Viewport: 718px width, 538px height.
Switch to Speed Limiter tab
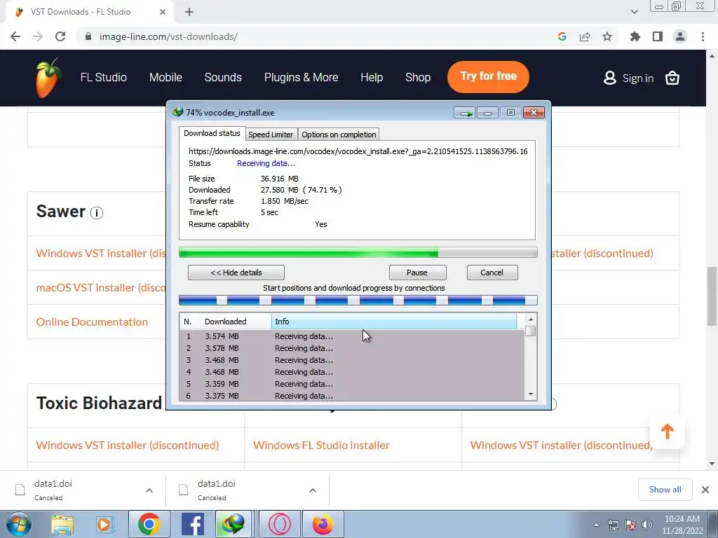(271, 134)
